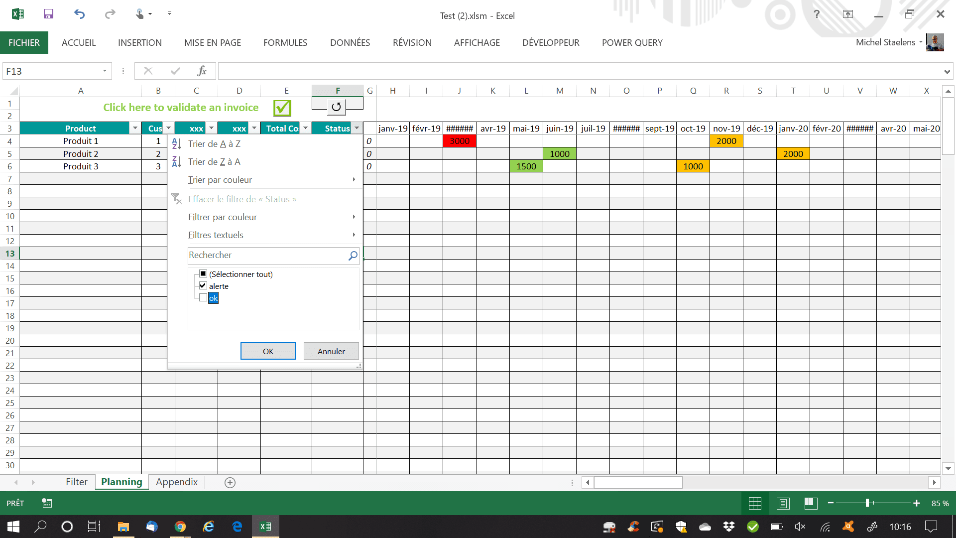Screen dimensions: 956x538
Task: Click Page Break Preview view icon
Action: coord(811,503)
